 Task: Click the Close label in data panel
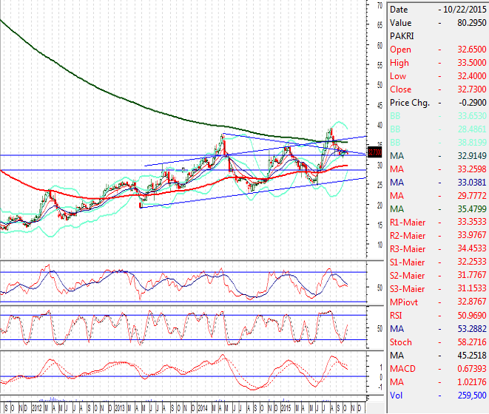pos(401,89)
